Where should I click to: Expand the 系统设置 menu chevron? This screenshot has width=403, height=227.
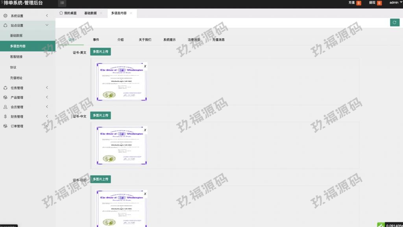[47, 16]
